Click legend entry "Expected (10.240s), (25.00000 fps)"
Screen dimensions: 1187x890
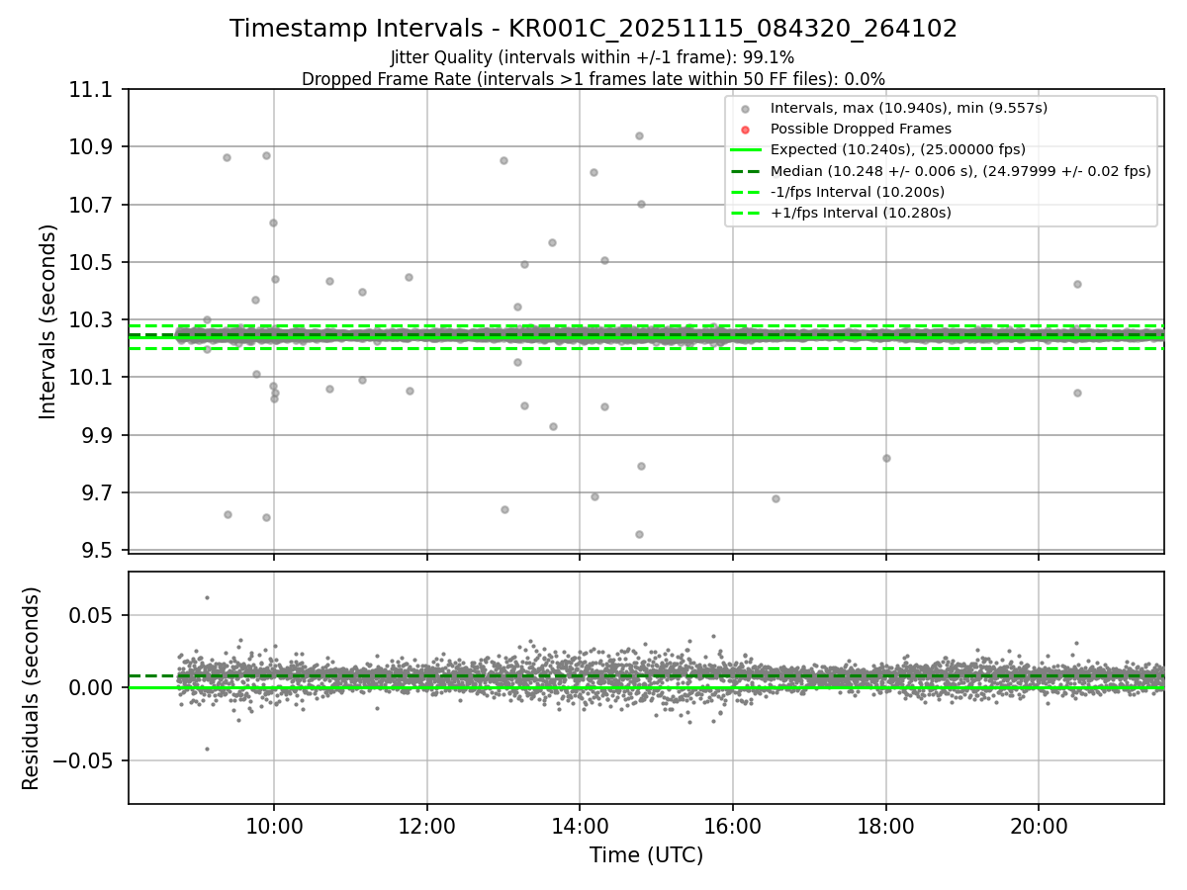point(897,149)
